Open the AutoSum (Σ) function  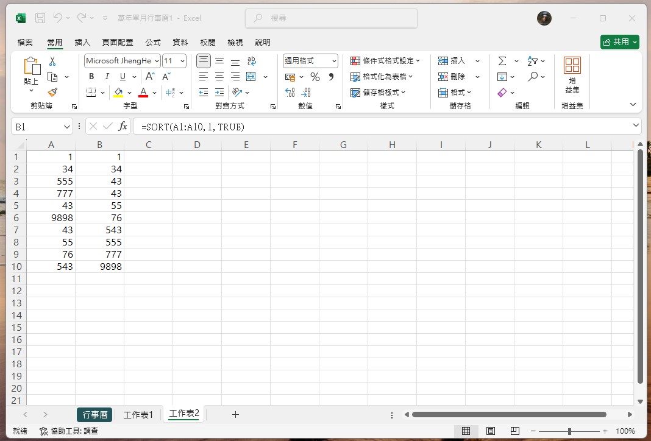pos(503,60)
